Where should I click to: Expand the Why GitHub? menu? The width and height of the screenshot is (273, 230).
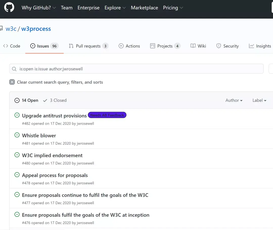pyautogui.click(x=39, y=8)
